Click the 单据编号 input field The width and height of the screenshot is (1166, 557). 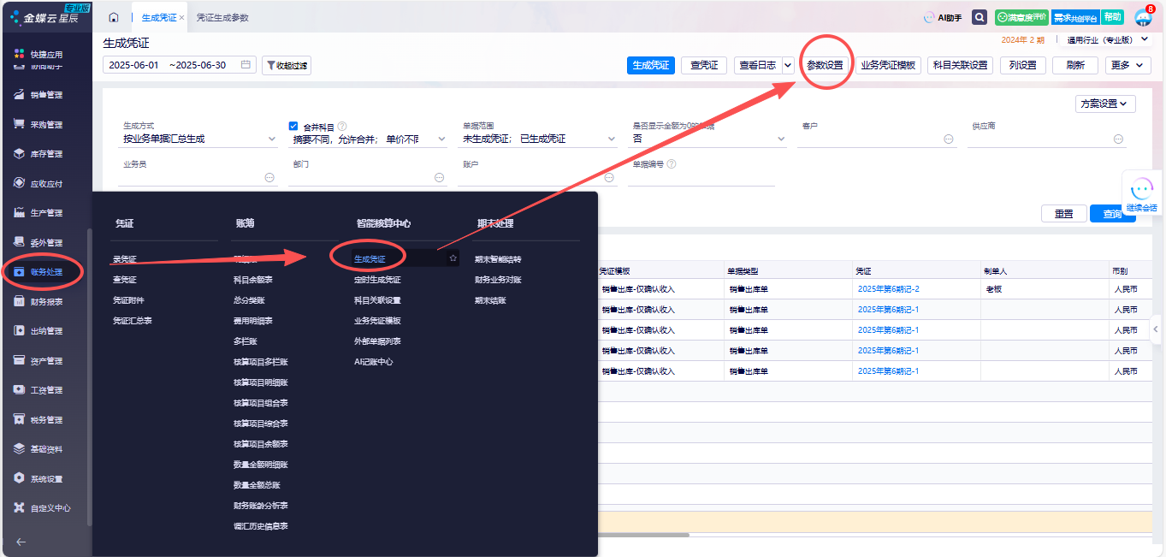coord(701,177)
